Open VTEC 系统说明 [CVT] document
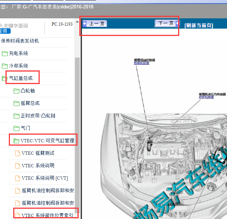The image size is (227, 219). pyautogui.click(x=45, y=178)
